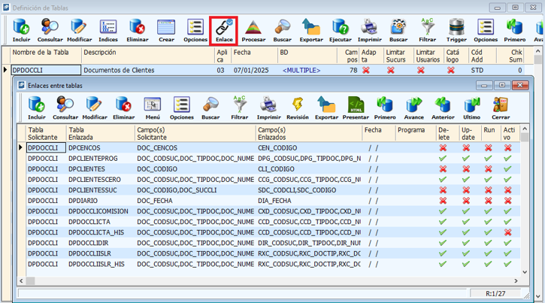
Task: Open the Indices tool in main toolbar
Action: click(108, 29)
